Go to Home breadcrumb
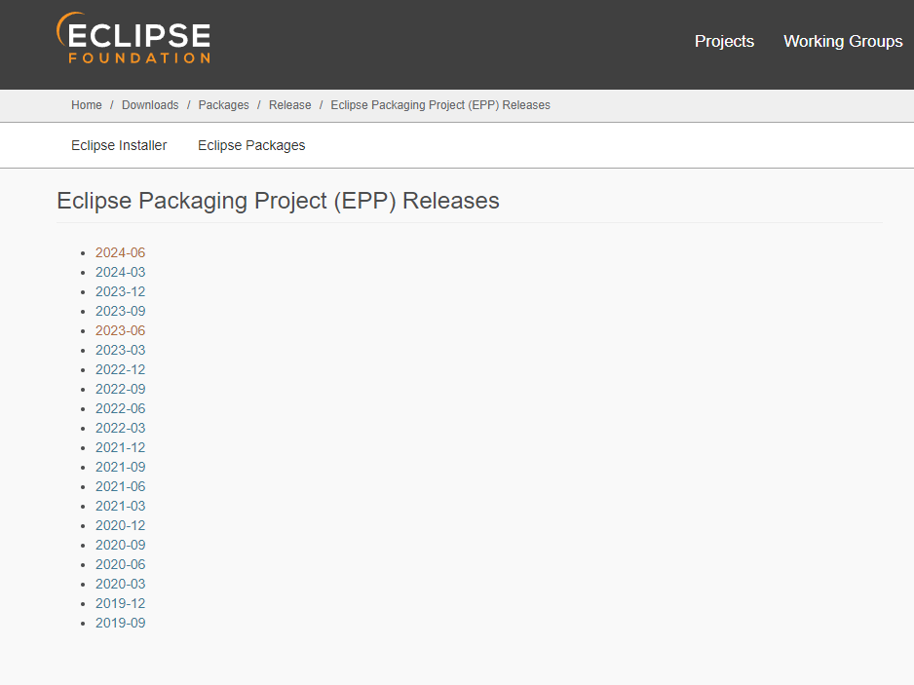This screenshot has height=685, width=914. (87, 105)
